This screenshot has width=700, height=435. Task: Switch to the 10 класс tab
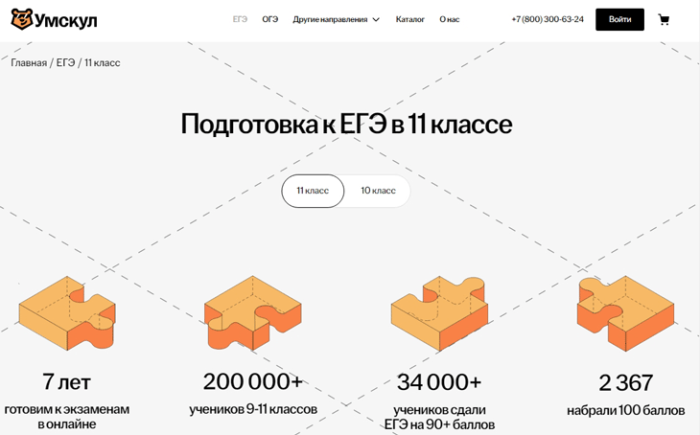(x=378, y=191)
